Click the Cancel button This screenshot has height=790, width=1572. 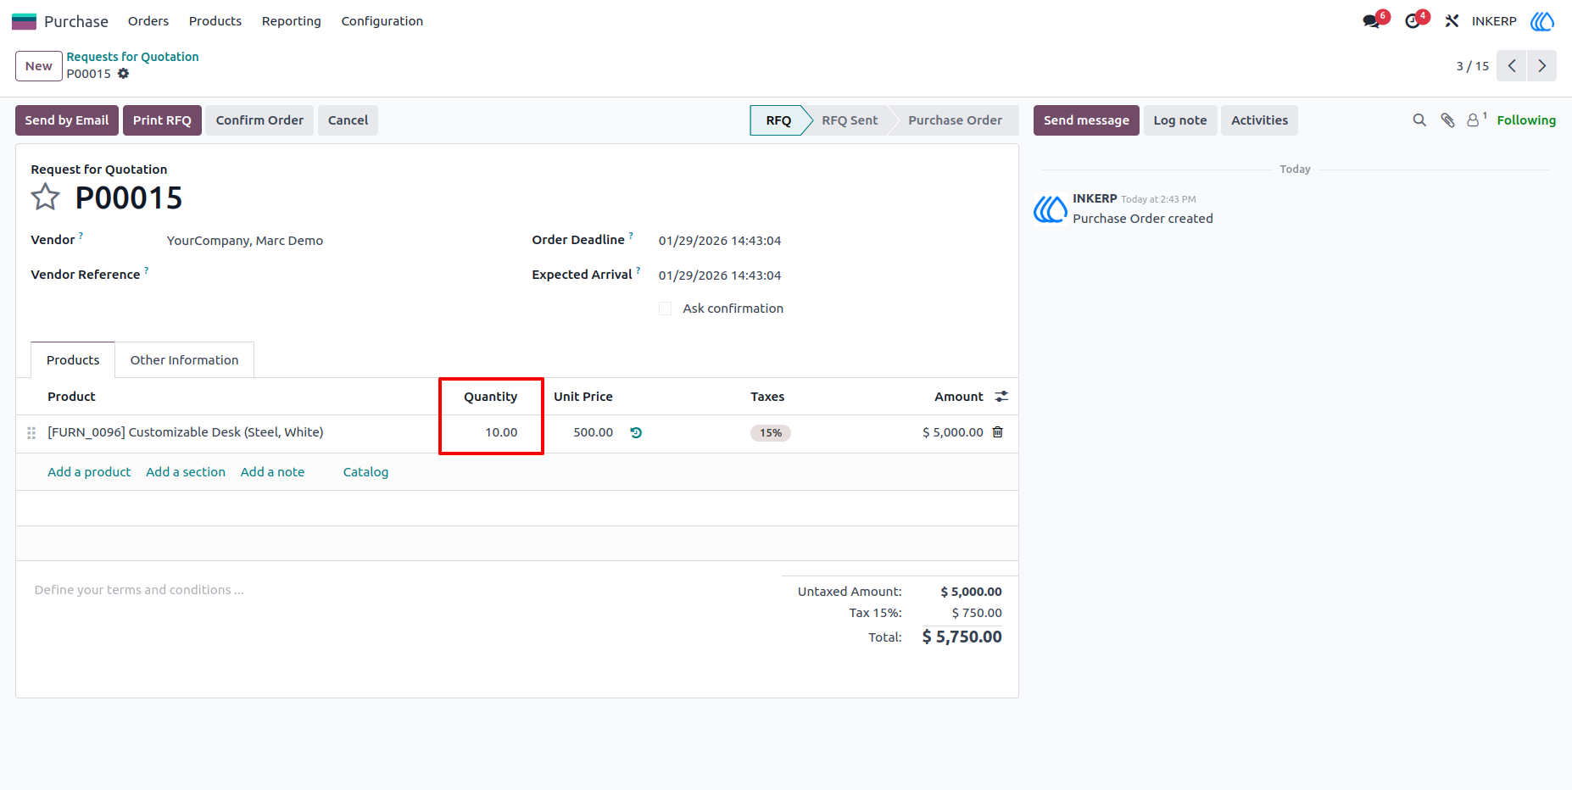point(348,120)
